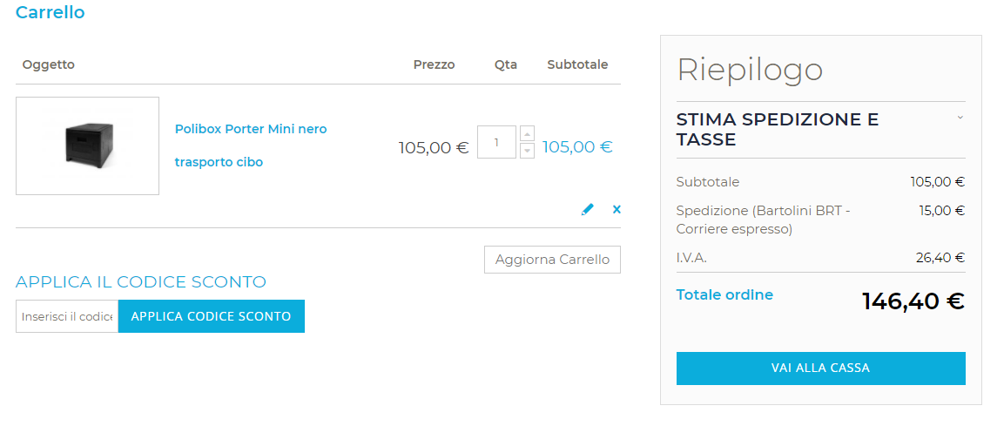Expand shipping estimate using the chevron arrow
1004x426 pixels.
point(960,118)
